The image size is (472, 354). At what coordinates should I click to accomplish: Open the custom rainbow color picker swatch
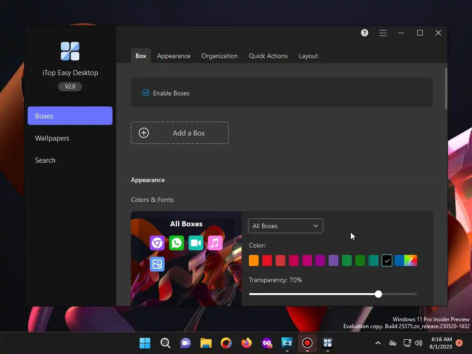tap(411, 260)
